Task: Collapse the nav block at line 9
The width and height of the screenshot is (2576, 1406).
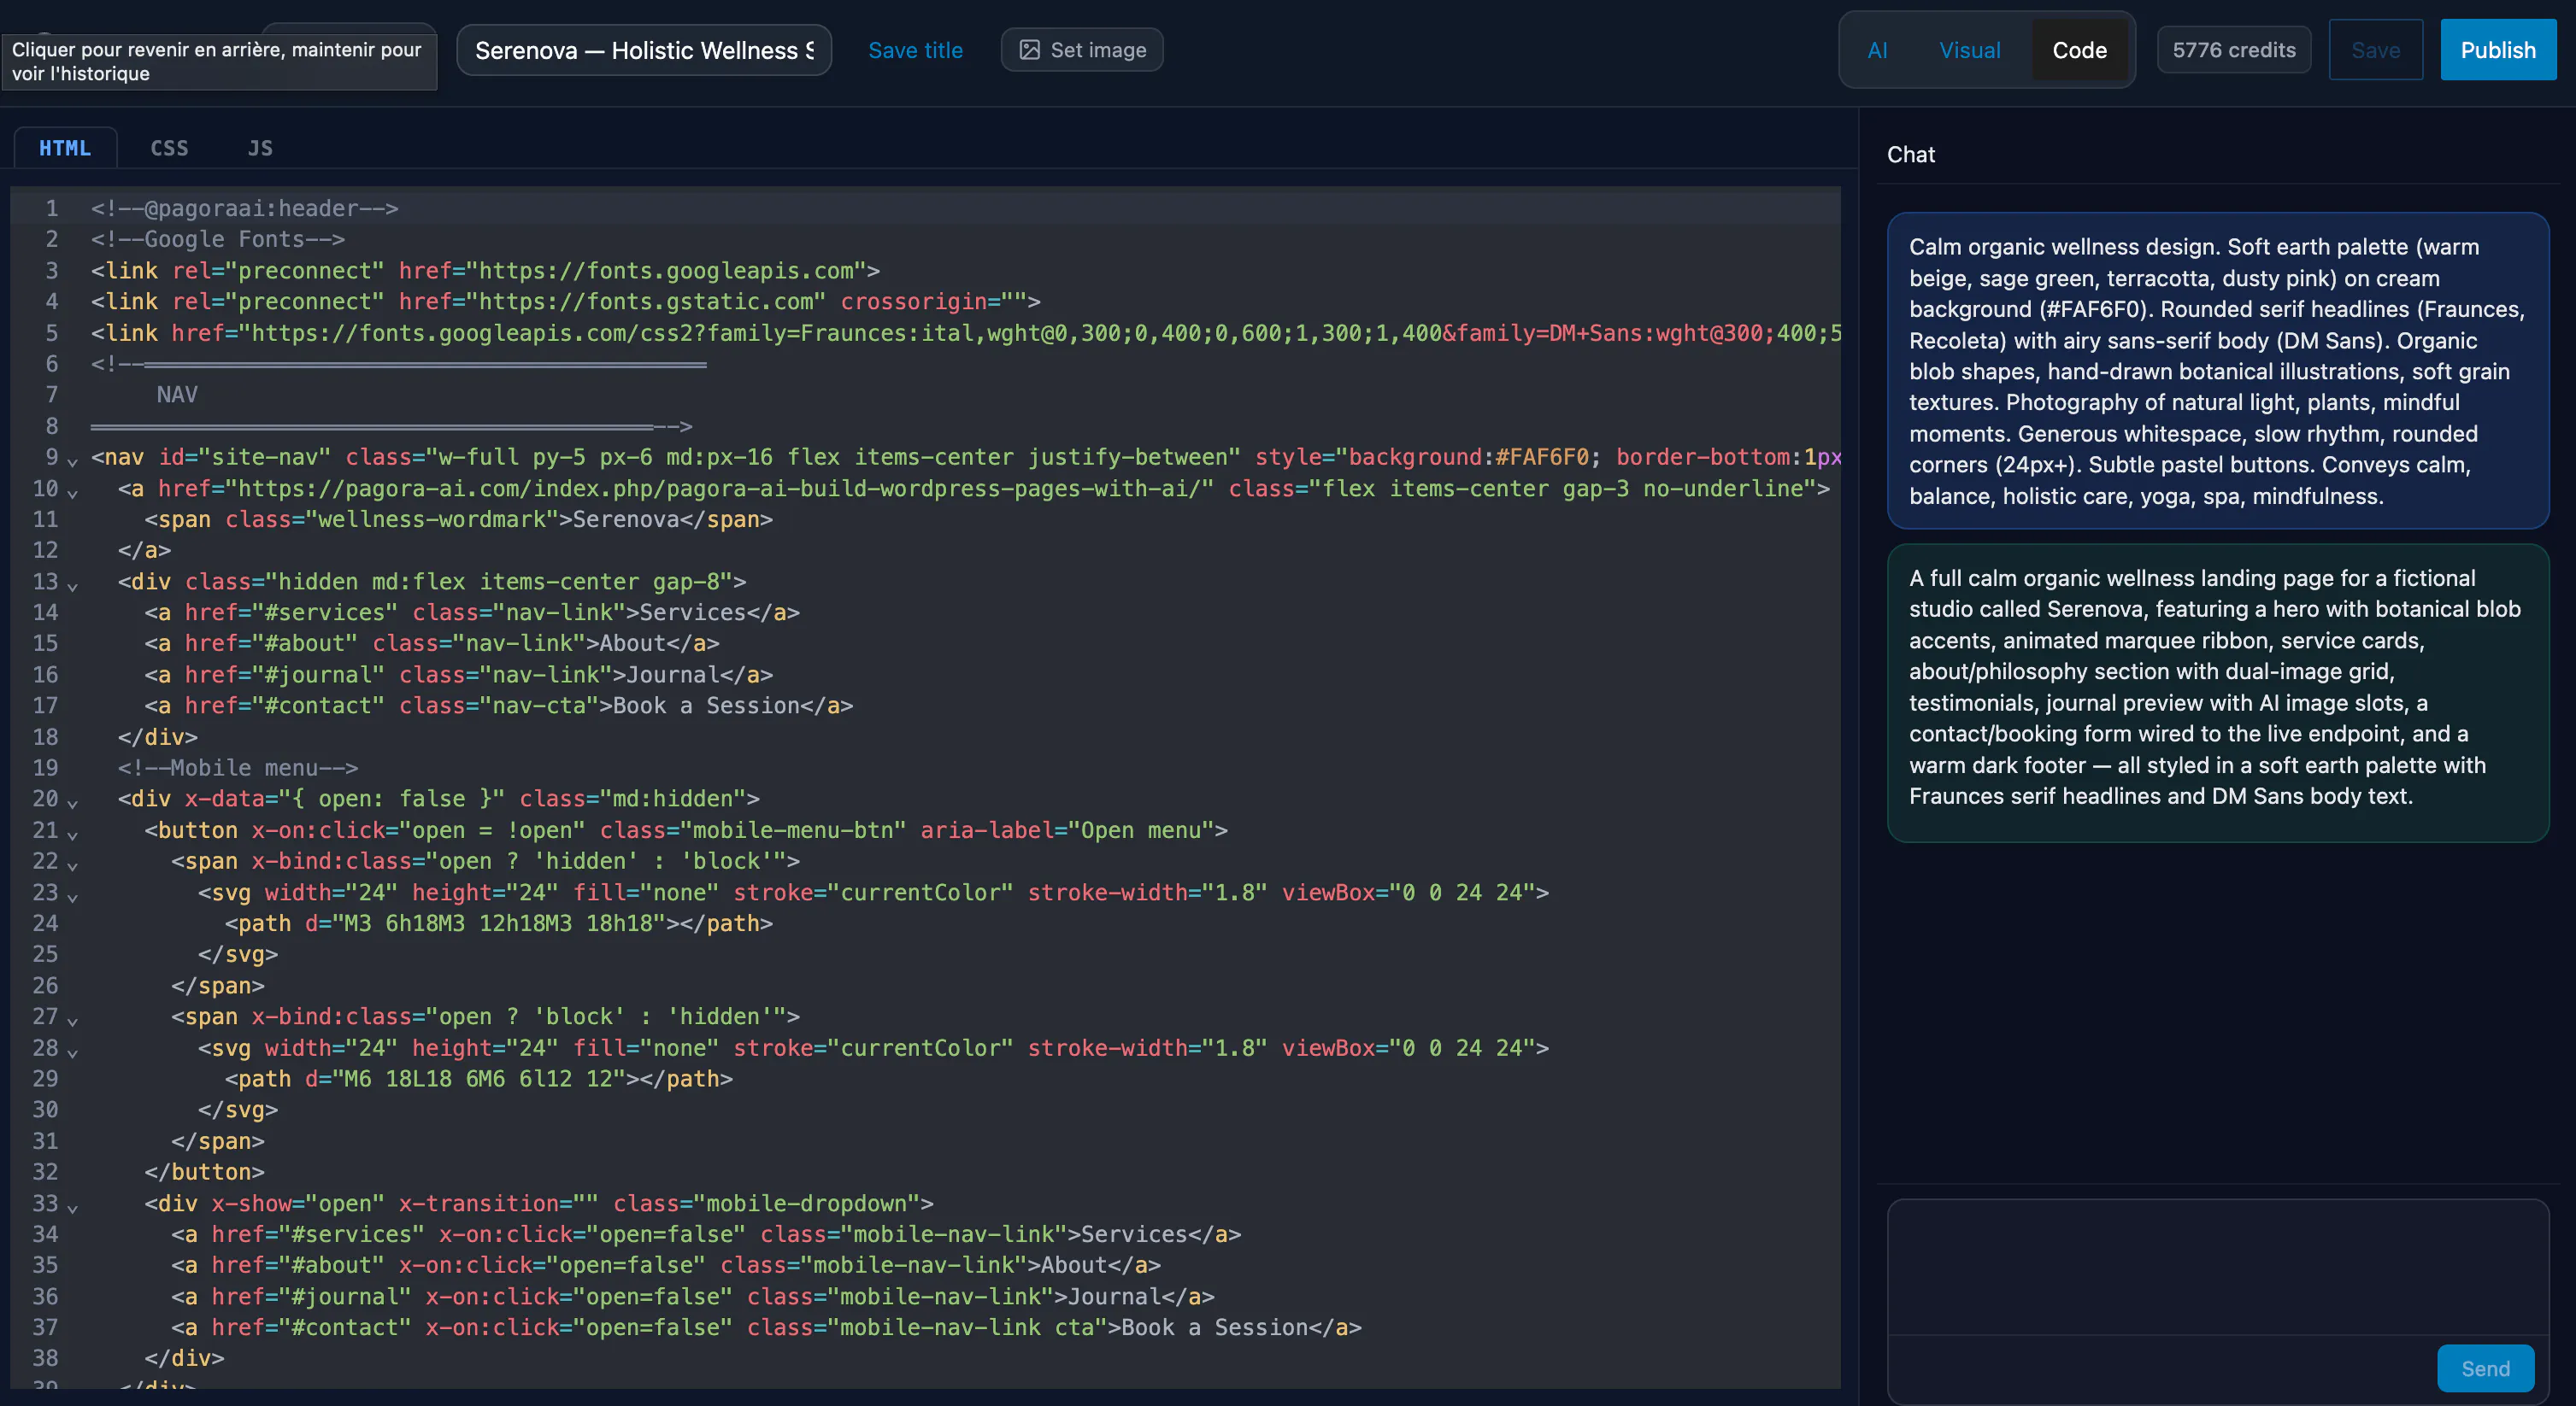Action: pyautogui.click(x=73, y=460)
